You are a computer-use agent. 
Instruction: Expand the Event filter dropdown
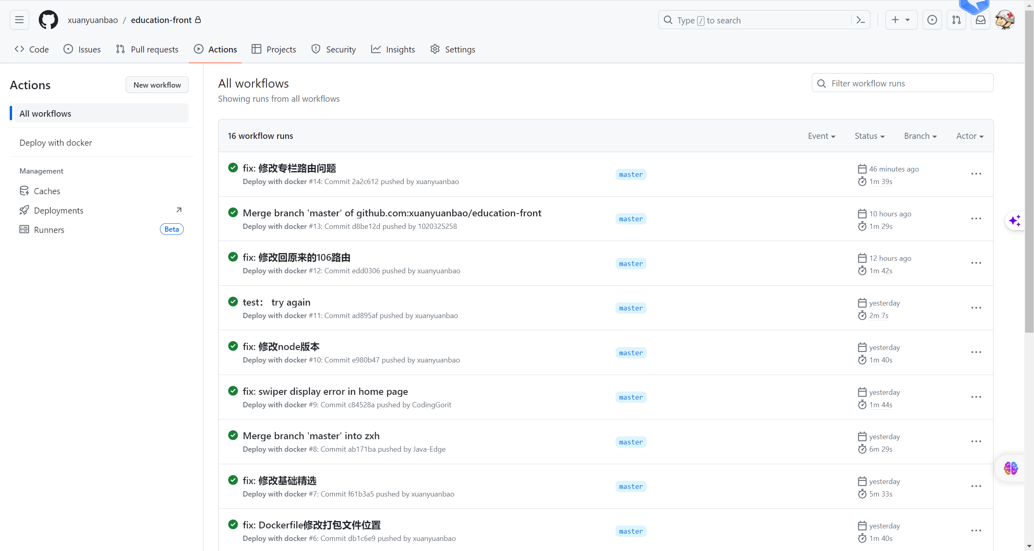[x=821, y=136]
